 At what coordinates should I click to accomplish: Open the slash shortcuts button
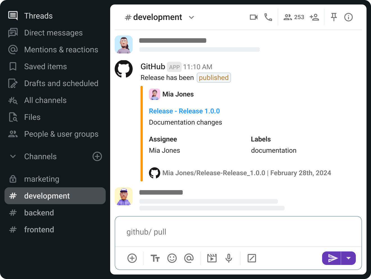pos(252,258)
